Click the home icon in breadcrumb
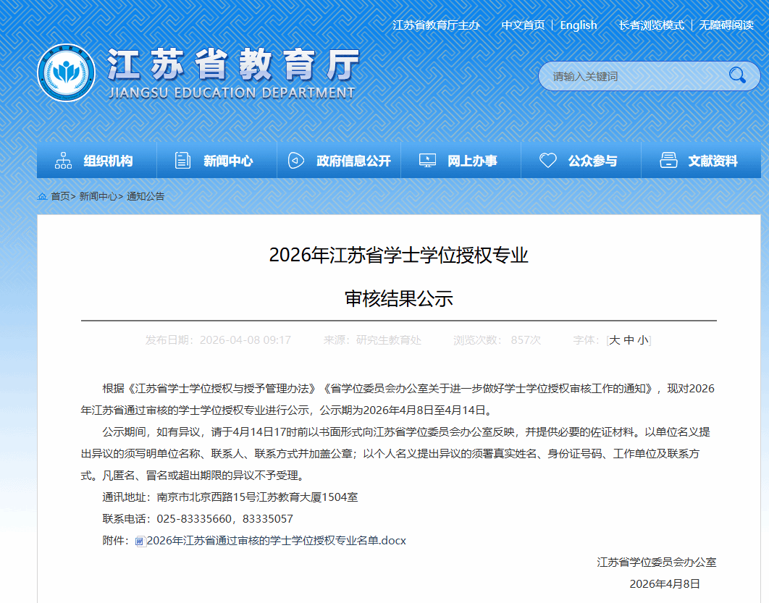This screenshot has height=603, width=769. point(42,196)
